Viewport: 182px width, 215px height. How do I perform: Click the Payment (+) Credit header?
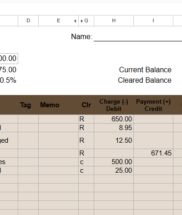coord(153,105)
